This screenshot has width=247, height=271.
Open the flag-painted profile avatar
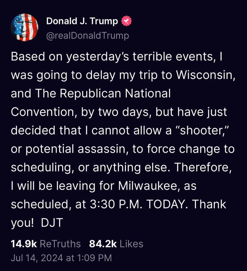pos(24,27)
